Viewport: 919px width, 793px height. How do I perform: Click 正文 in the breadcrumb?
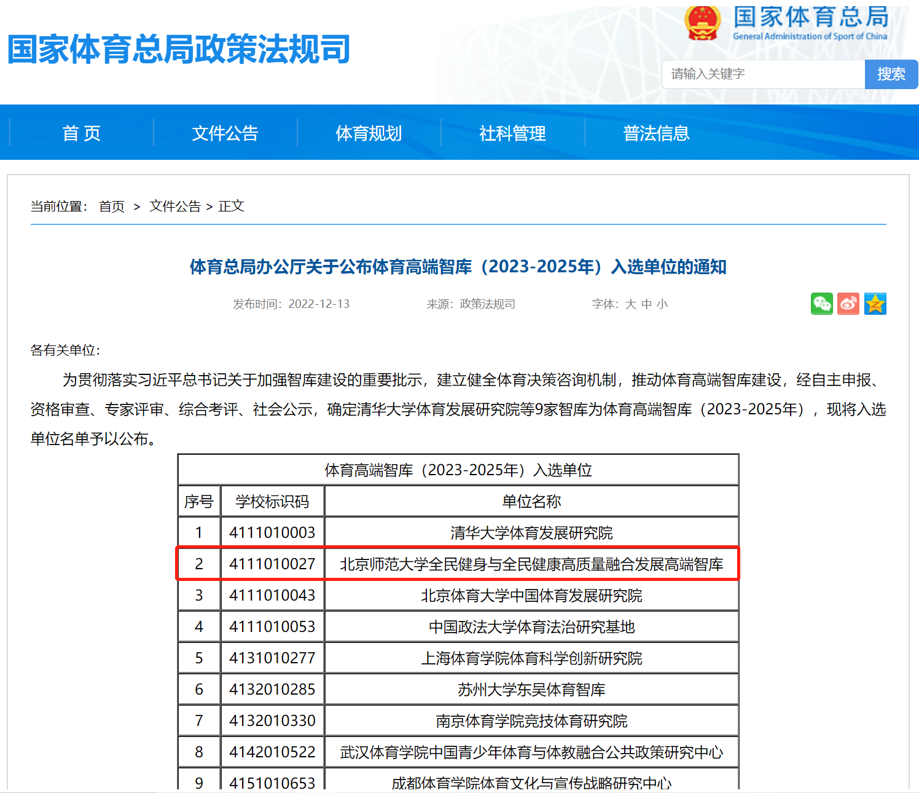pos(232,207)
